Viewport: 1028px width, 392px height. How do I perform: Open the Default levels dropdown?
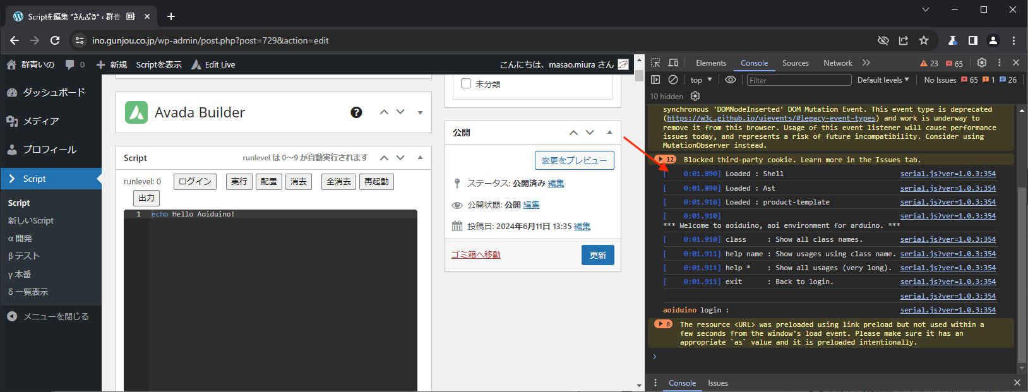(883, 80)
